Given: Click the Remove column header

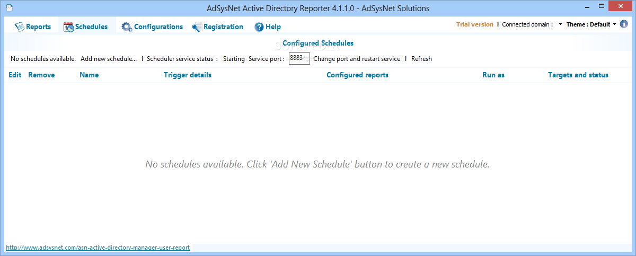Looking at the screenshot, I should [41, 75].
